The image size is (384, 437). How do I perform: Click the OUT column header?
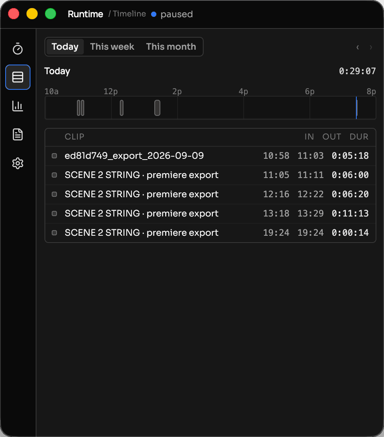point(331,137)
